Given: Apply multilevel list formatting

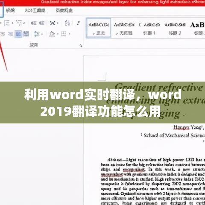Looking at the screenshot, I should (x=19, y=23).
